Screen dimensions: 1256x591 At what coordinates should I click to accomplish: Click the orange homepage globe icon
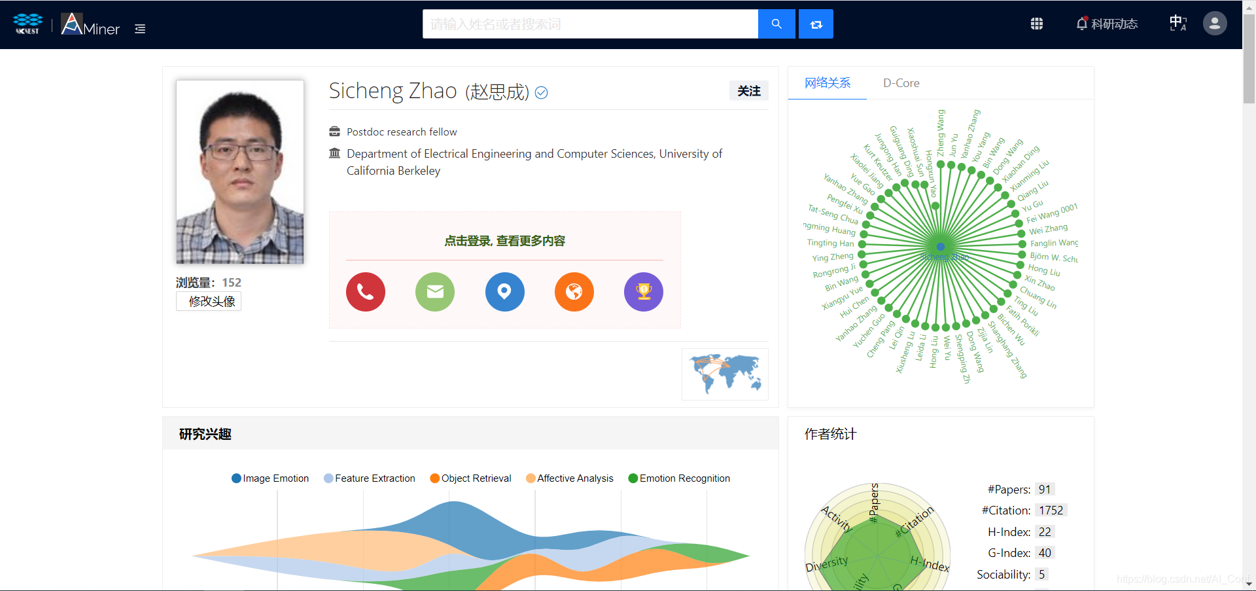pyautogui.click(x=574, y=292)
